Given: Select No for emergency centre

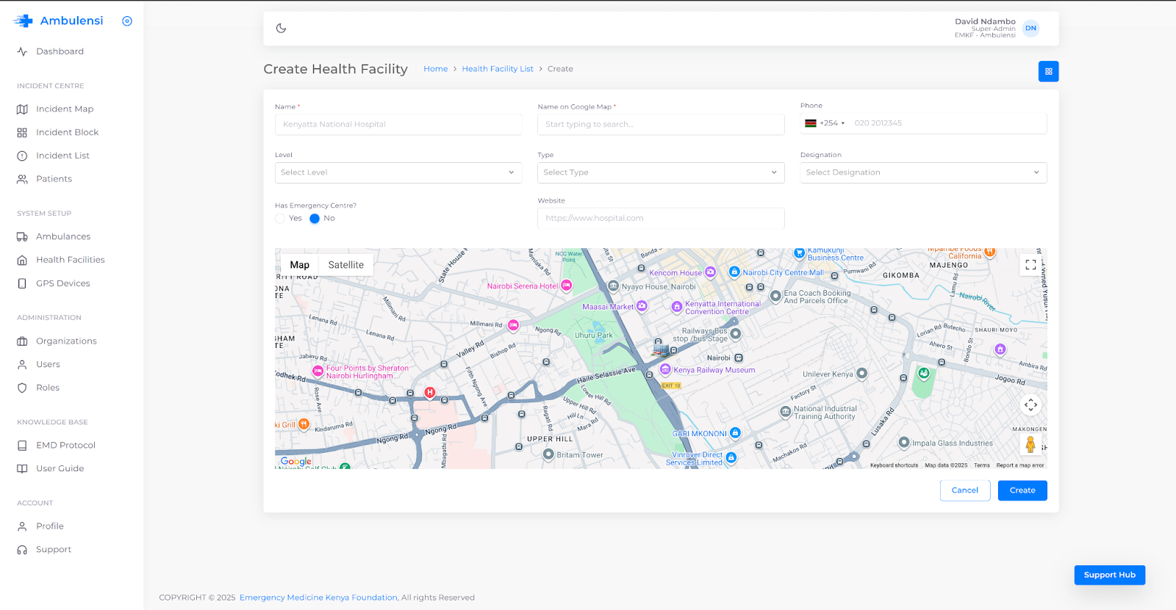Looking at the screenshot, I should tap(315, 219).
